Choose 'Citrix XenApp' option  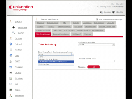click(x=56, y=64)
